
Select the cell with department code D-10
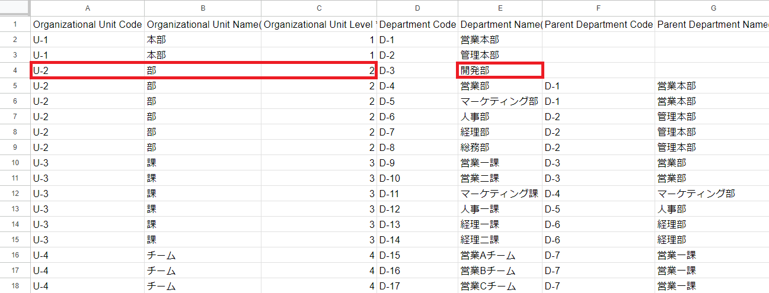(x=417, y=178)
